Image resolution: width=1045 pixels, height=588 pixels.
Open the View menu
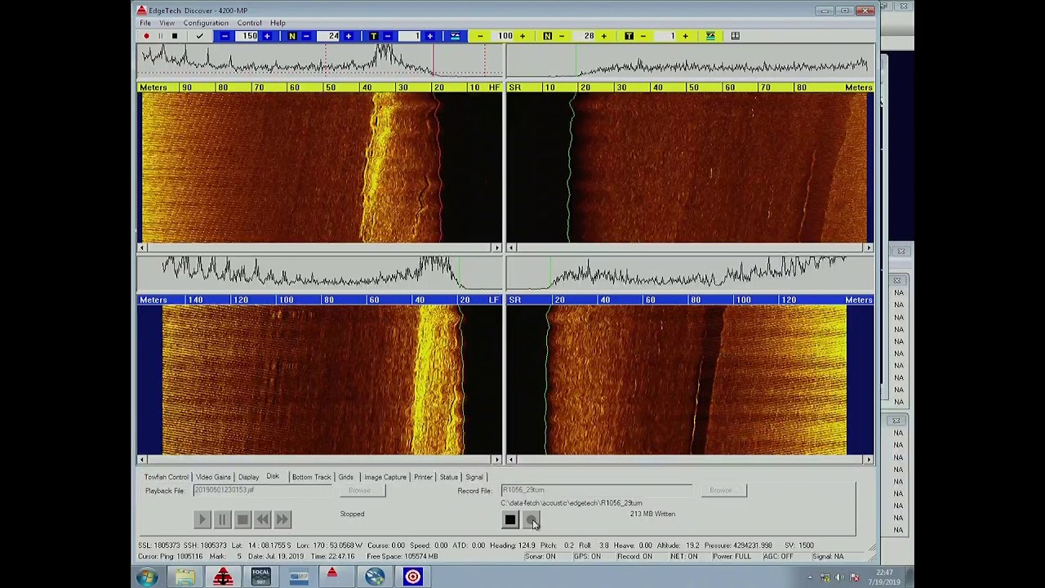click(x=167, y=23)
